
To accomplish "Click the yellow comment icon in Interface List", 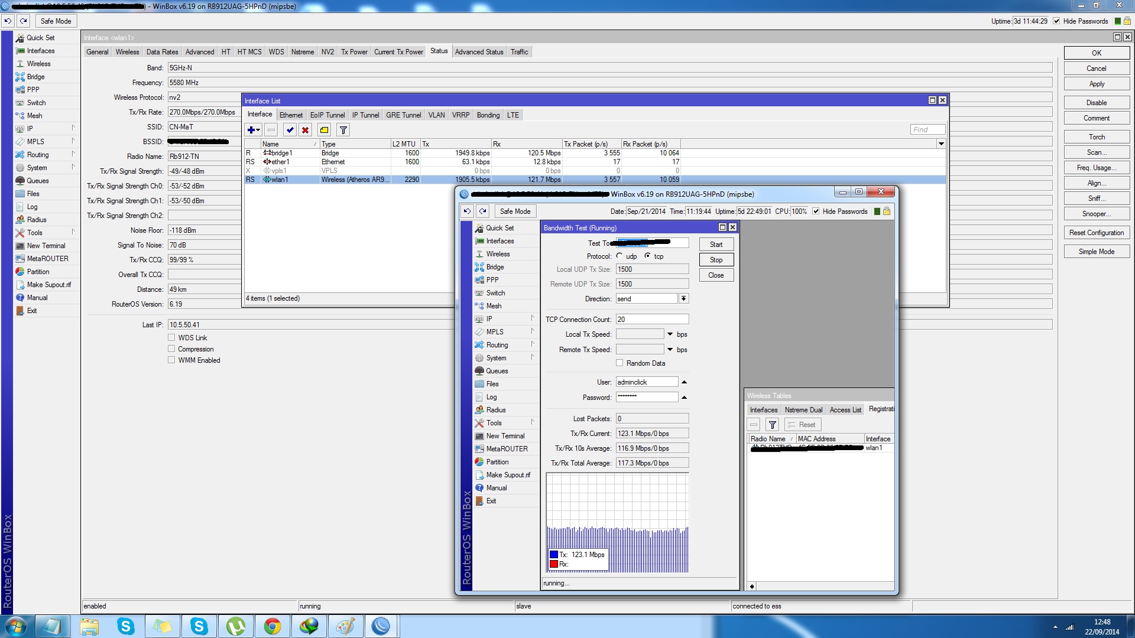I will (x=324, y=130).
